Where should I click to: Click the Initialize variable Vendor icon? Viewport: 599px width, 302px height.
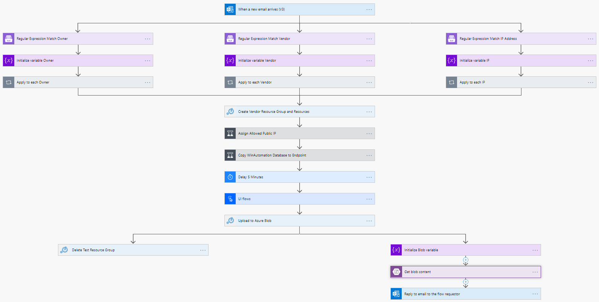pos(230,61)
